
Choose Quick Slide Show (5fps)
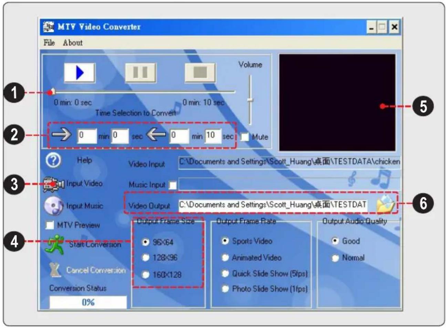[x=225, y=274]
